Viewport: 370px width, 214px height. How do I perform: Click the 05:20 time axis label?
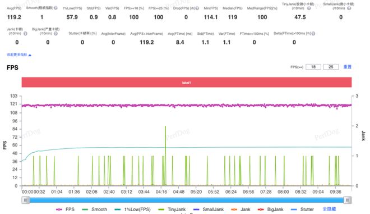(x=196, y=192)
